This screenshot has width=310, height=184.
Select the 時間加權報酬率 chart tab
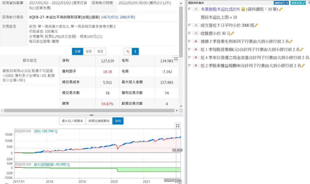[x=99, y=121]
